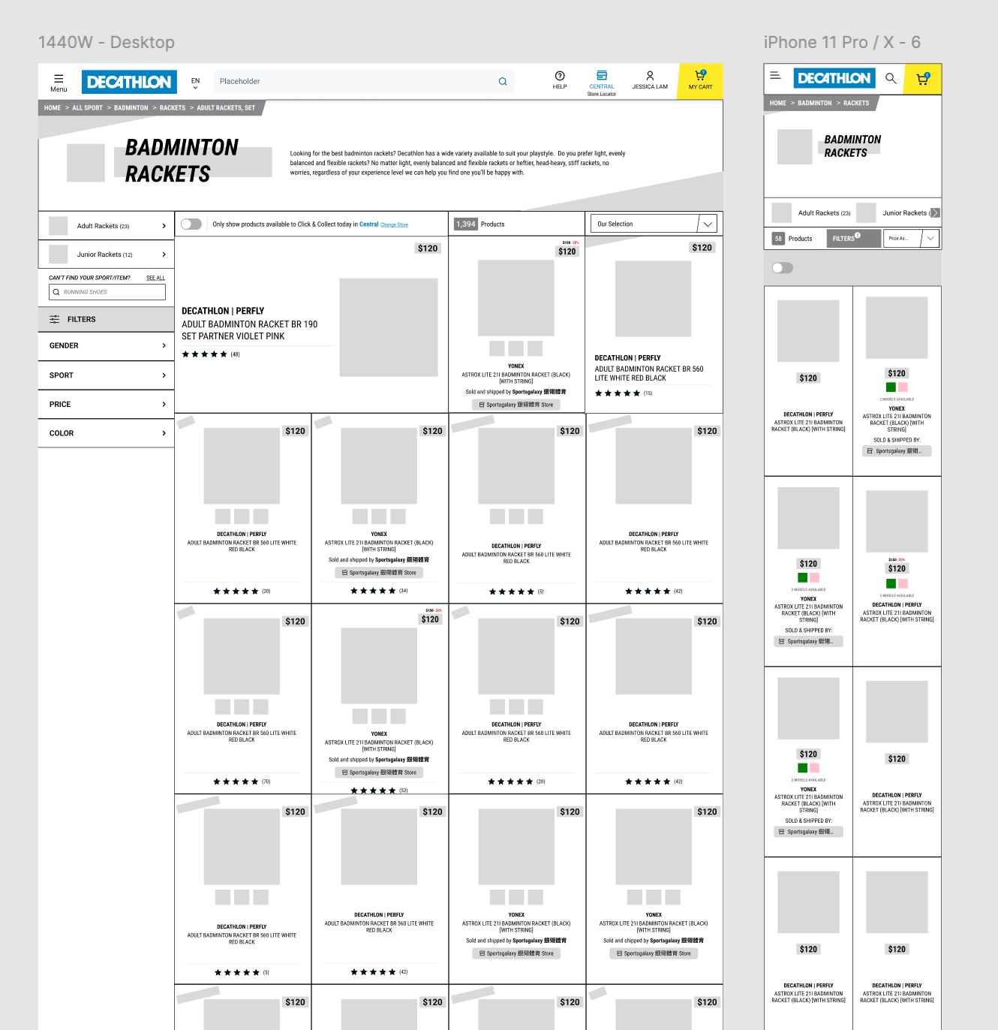Click the Change Store link
This screenshot has height=1030, width=998.
(394, 225)
